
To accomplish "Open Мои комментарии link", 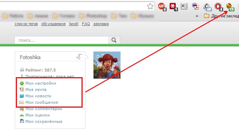I will 44,109.
